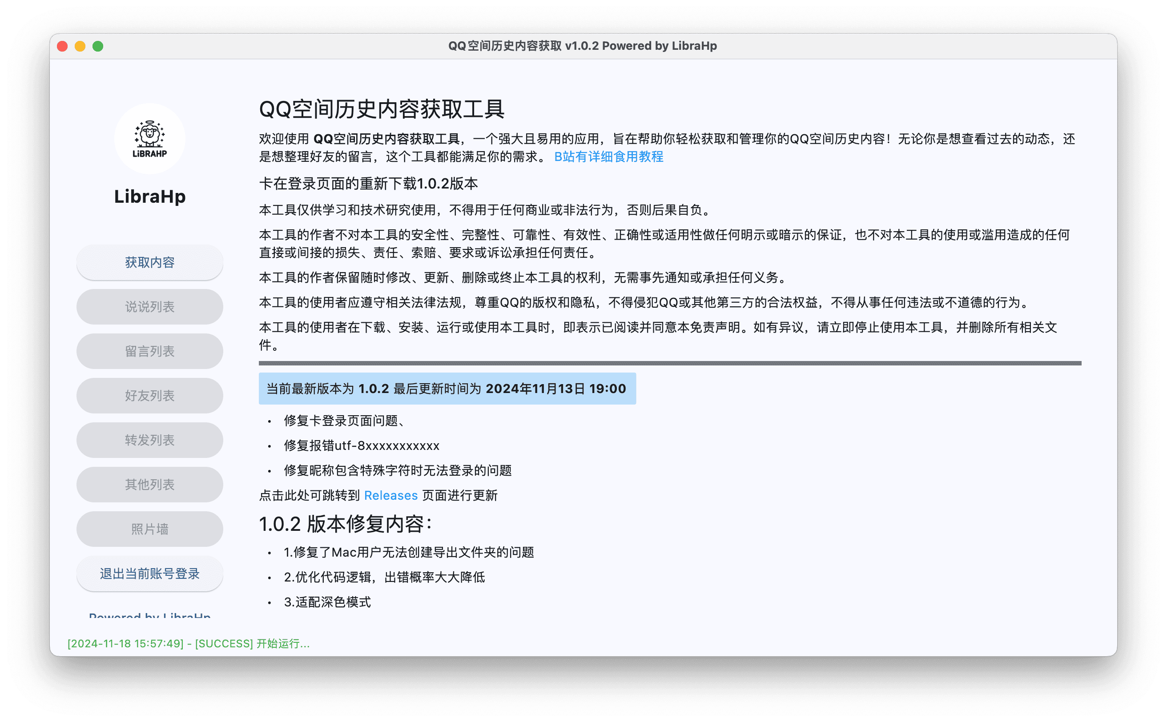Select the 其他列表 sidebar item

(149, 484)
